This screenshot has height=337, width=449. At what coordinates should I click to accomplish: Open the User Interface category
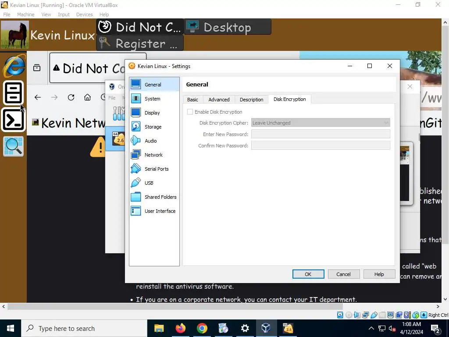154,211
